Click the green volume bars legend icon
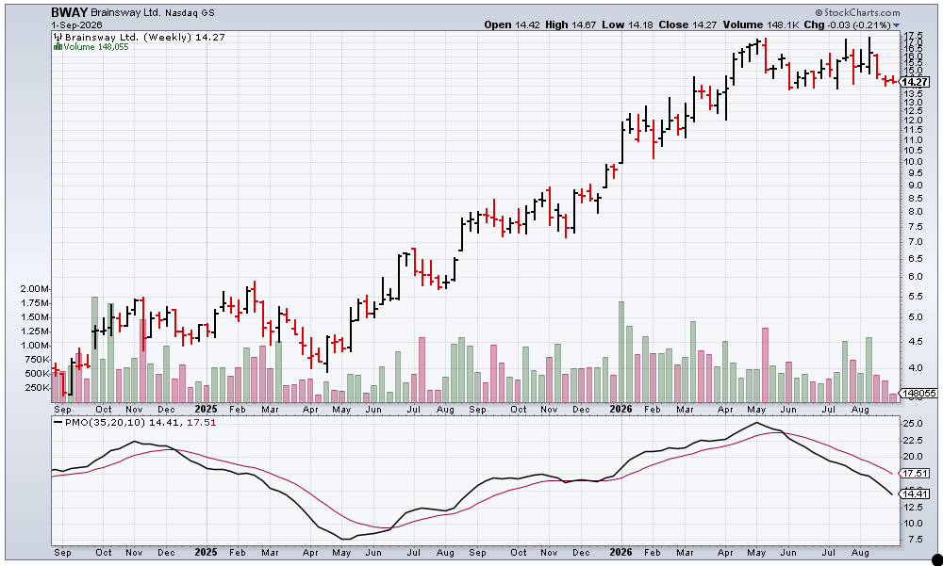 tap(58, 47)
